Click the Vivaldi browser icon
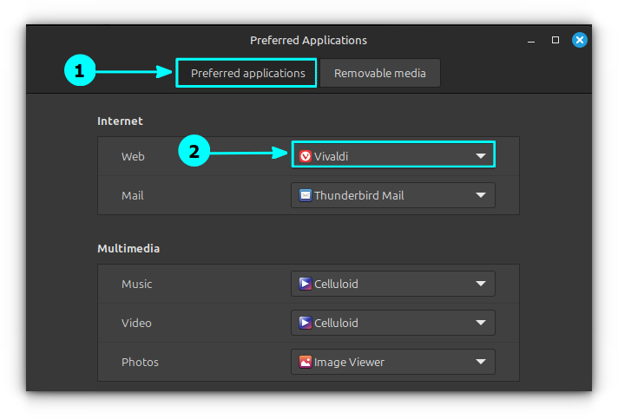Image resolution: width=618 pixels, height=419 pixels. pos(306,156)
